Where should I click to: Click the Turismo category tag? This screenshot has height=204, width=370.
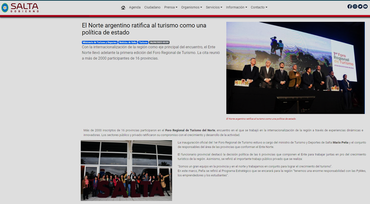[x=143, y=42]
